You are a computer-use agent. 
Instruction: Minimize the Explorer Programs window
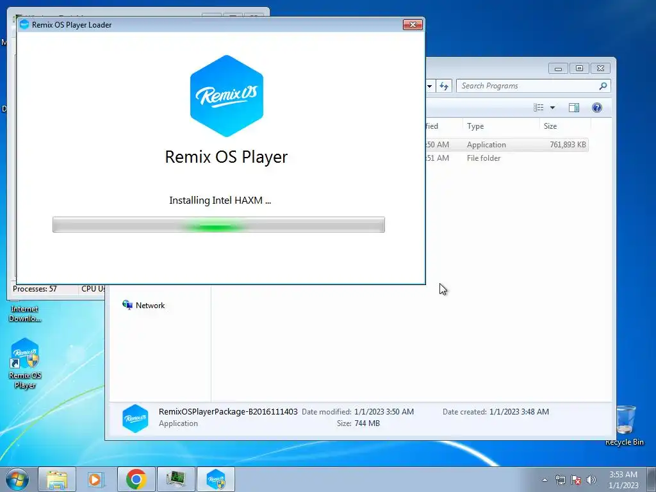[558, 68]
